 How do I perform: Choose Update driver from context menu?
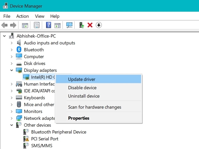98,79
